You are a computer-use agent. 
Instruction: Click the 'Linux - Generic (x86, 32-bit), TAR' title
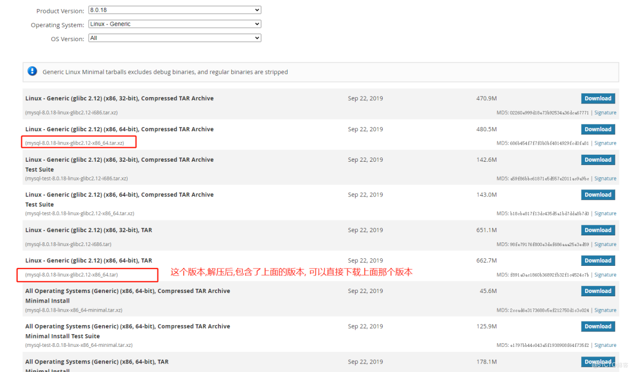coord(89,230)
